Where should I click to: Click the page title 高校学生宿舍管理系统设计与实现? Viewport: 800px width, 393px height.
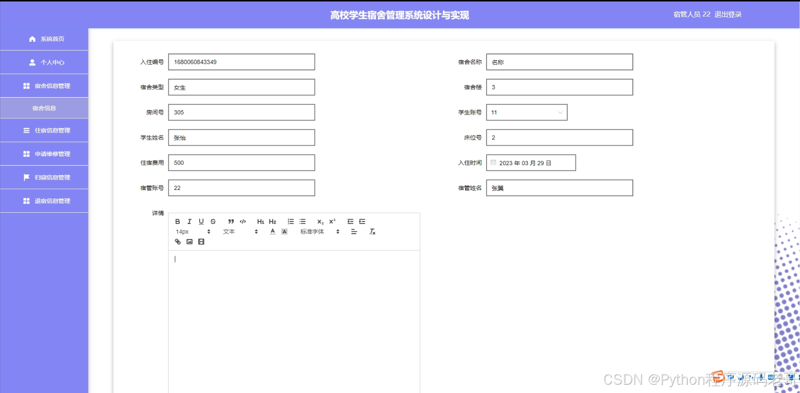point(400,15)
